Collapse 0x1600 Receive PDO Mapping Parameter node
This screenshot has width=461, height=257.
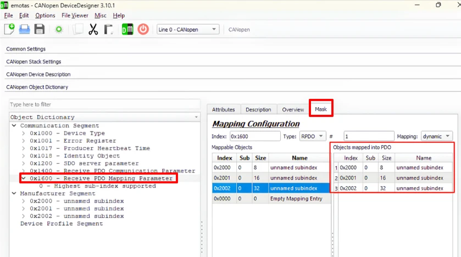pos(24,178)
